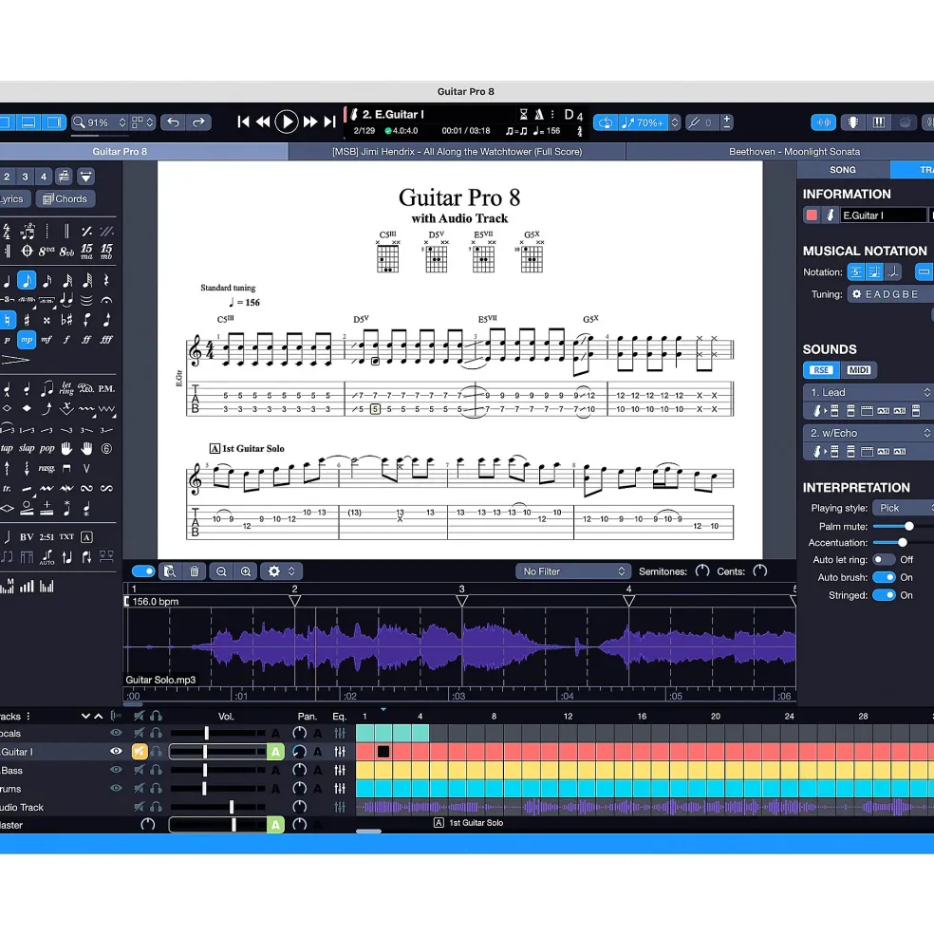Insert coda symbol
The height and width of the screenshot is (935, 934).
(x=27, y=251)
